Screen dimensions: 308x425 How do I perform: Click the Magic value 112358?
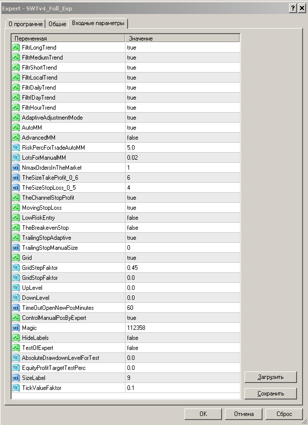pyautogui.click(x=136, y=328)
